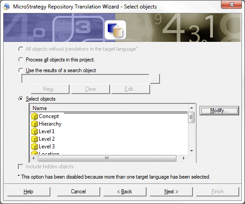
Task: Click the Name column header
Action: click(109, 108)
